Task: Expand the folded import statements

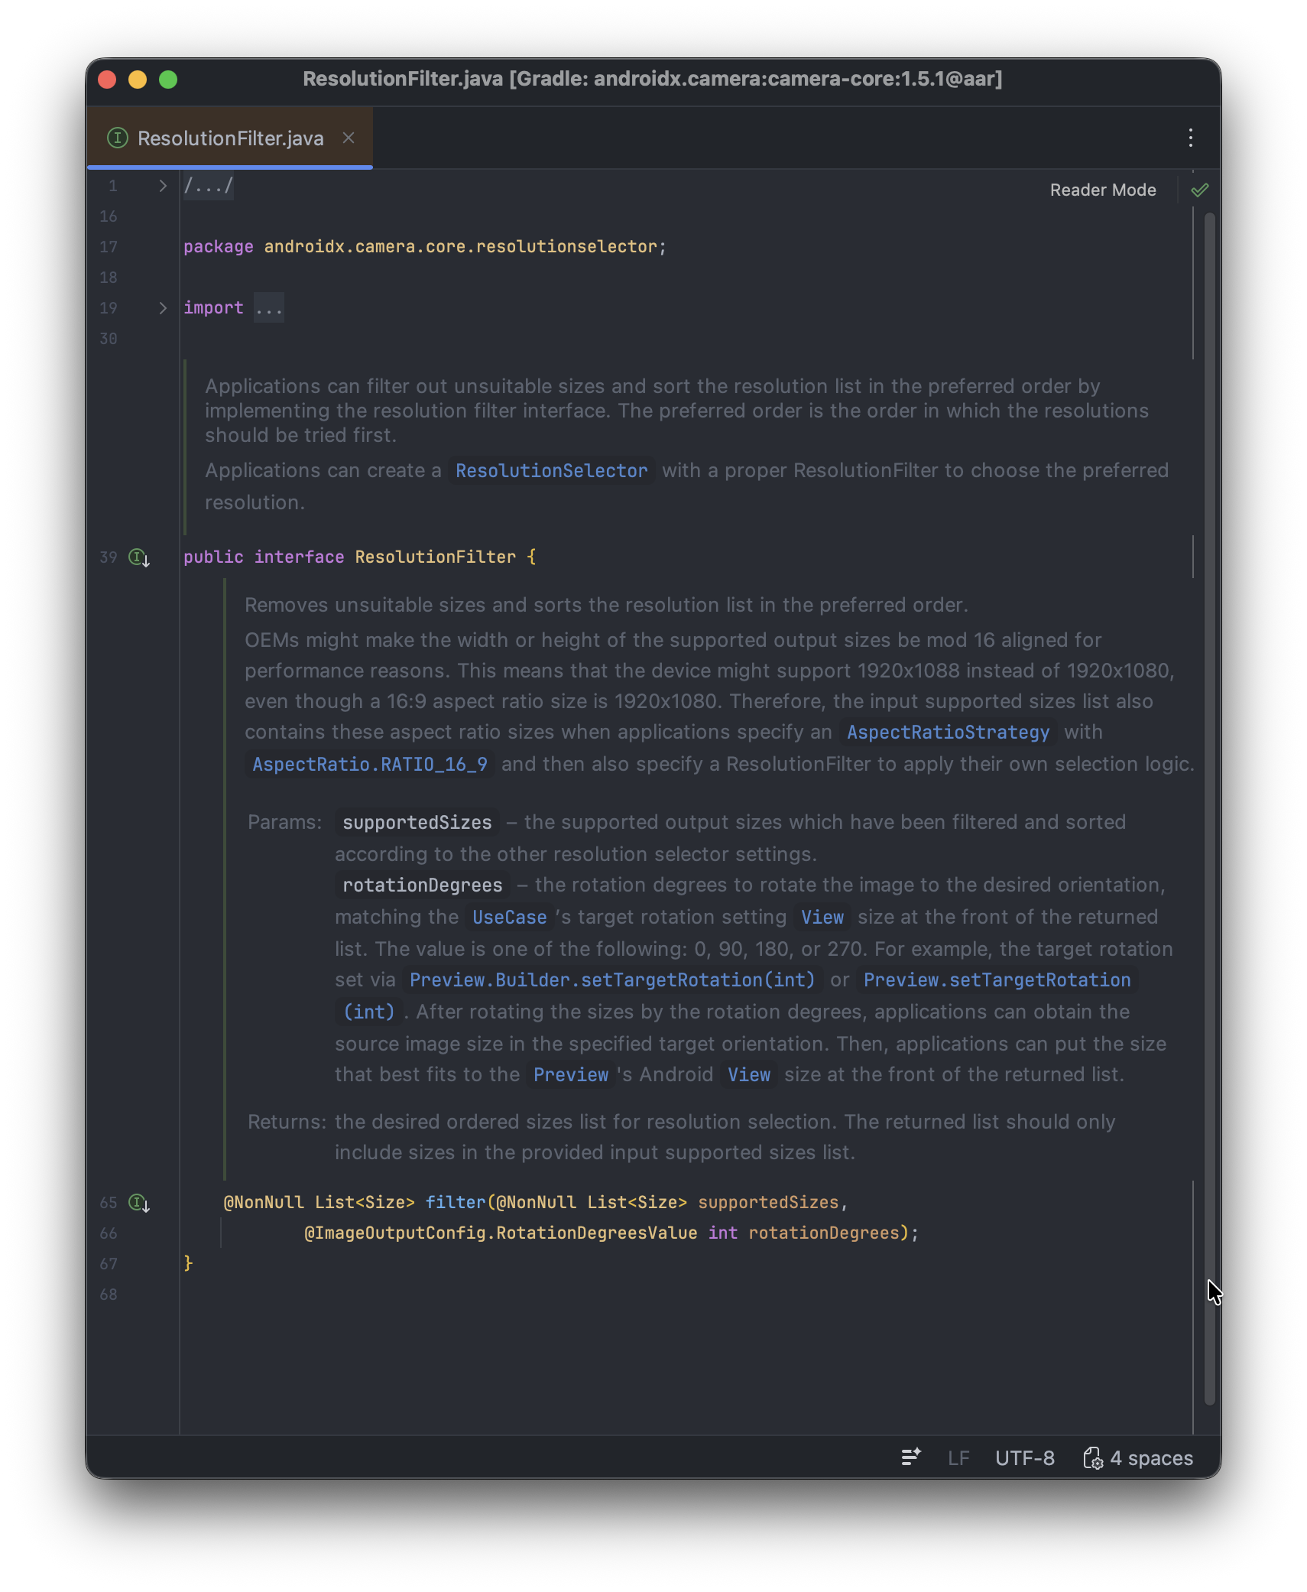Action: 162,308
